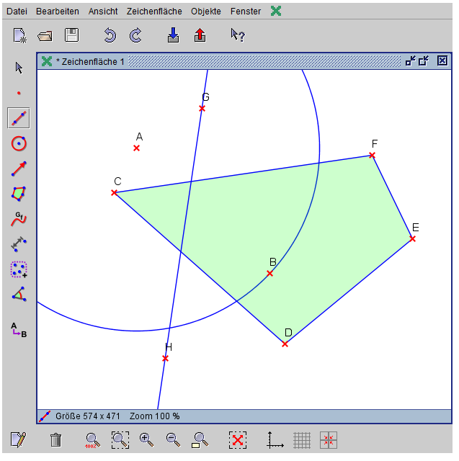Click the line tool icon in status bar
The width and height of the screenshot is (459, 461).
(45, 416)
